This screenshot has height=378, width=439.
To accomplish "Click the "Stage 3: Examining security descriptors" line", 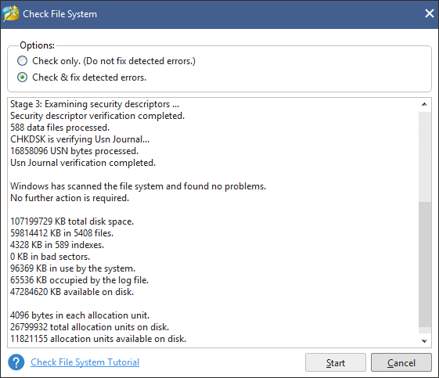I will click(x=95, y=104).
